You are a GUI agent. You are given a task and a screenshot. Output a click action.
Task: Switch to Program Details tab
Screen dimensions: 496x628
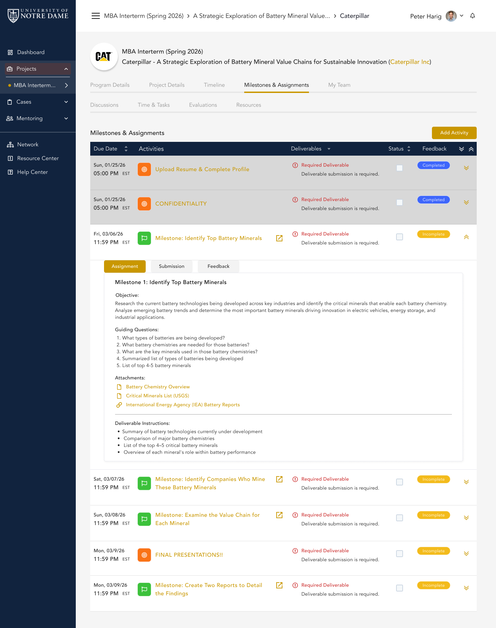click(x=110, y=85)
